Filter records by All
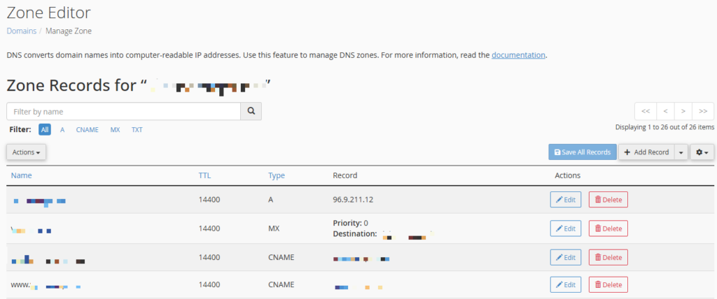 tap(45, 130)
